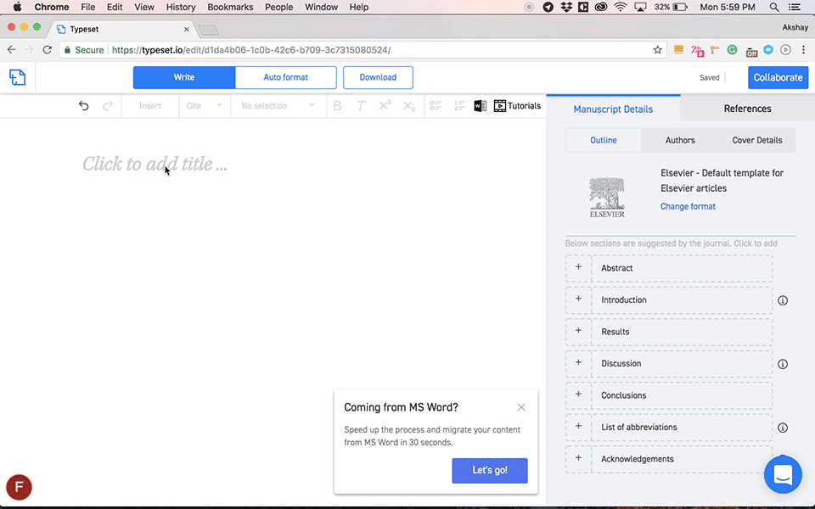Screen dimensions: 815x509
Task: Open the Tutorials video icon
Action: (x=500, y=106)
